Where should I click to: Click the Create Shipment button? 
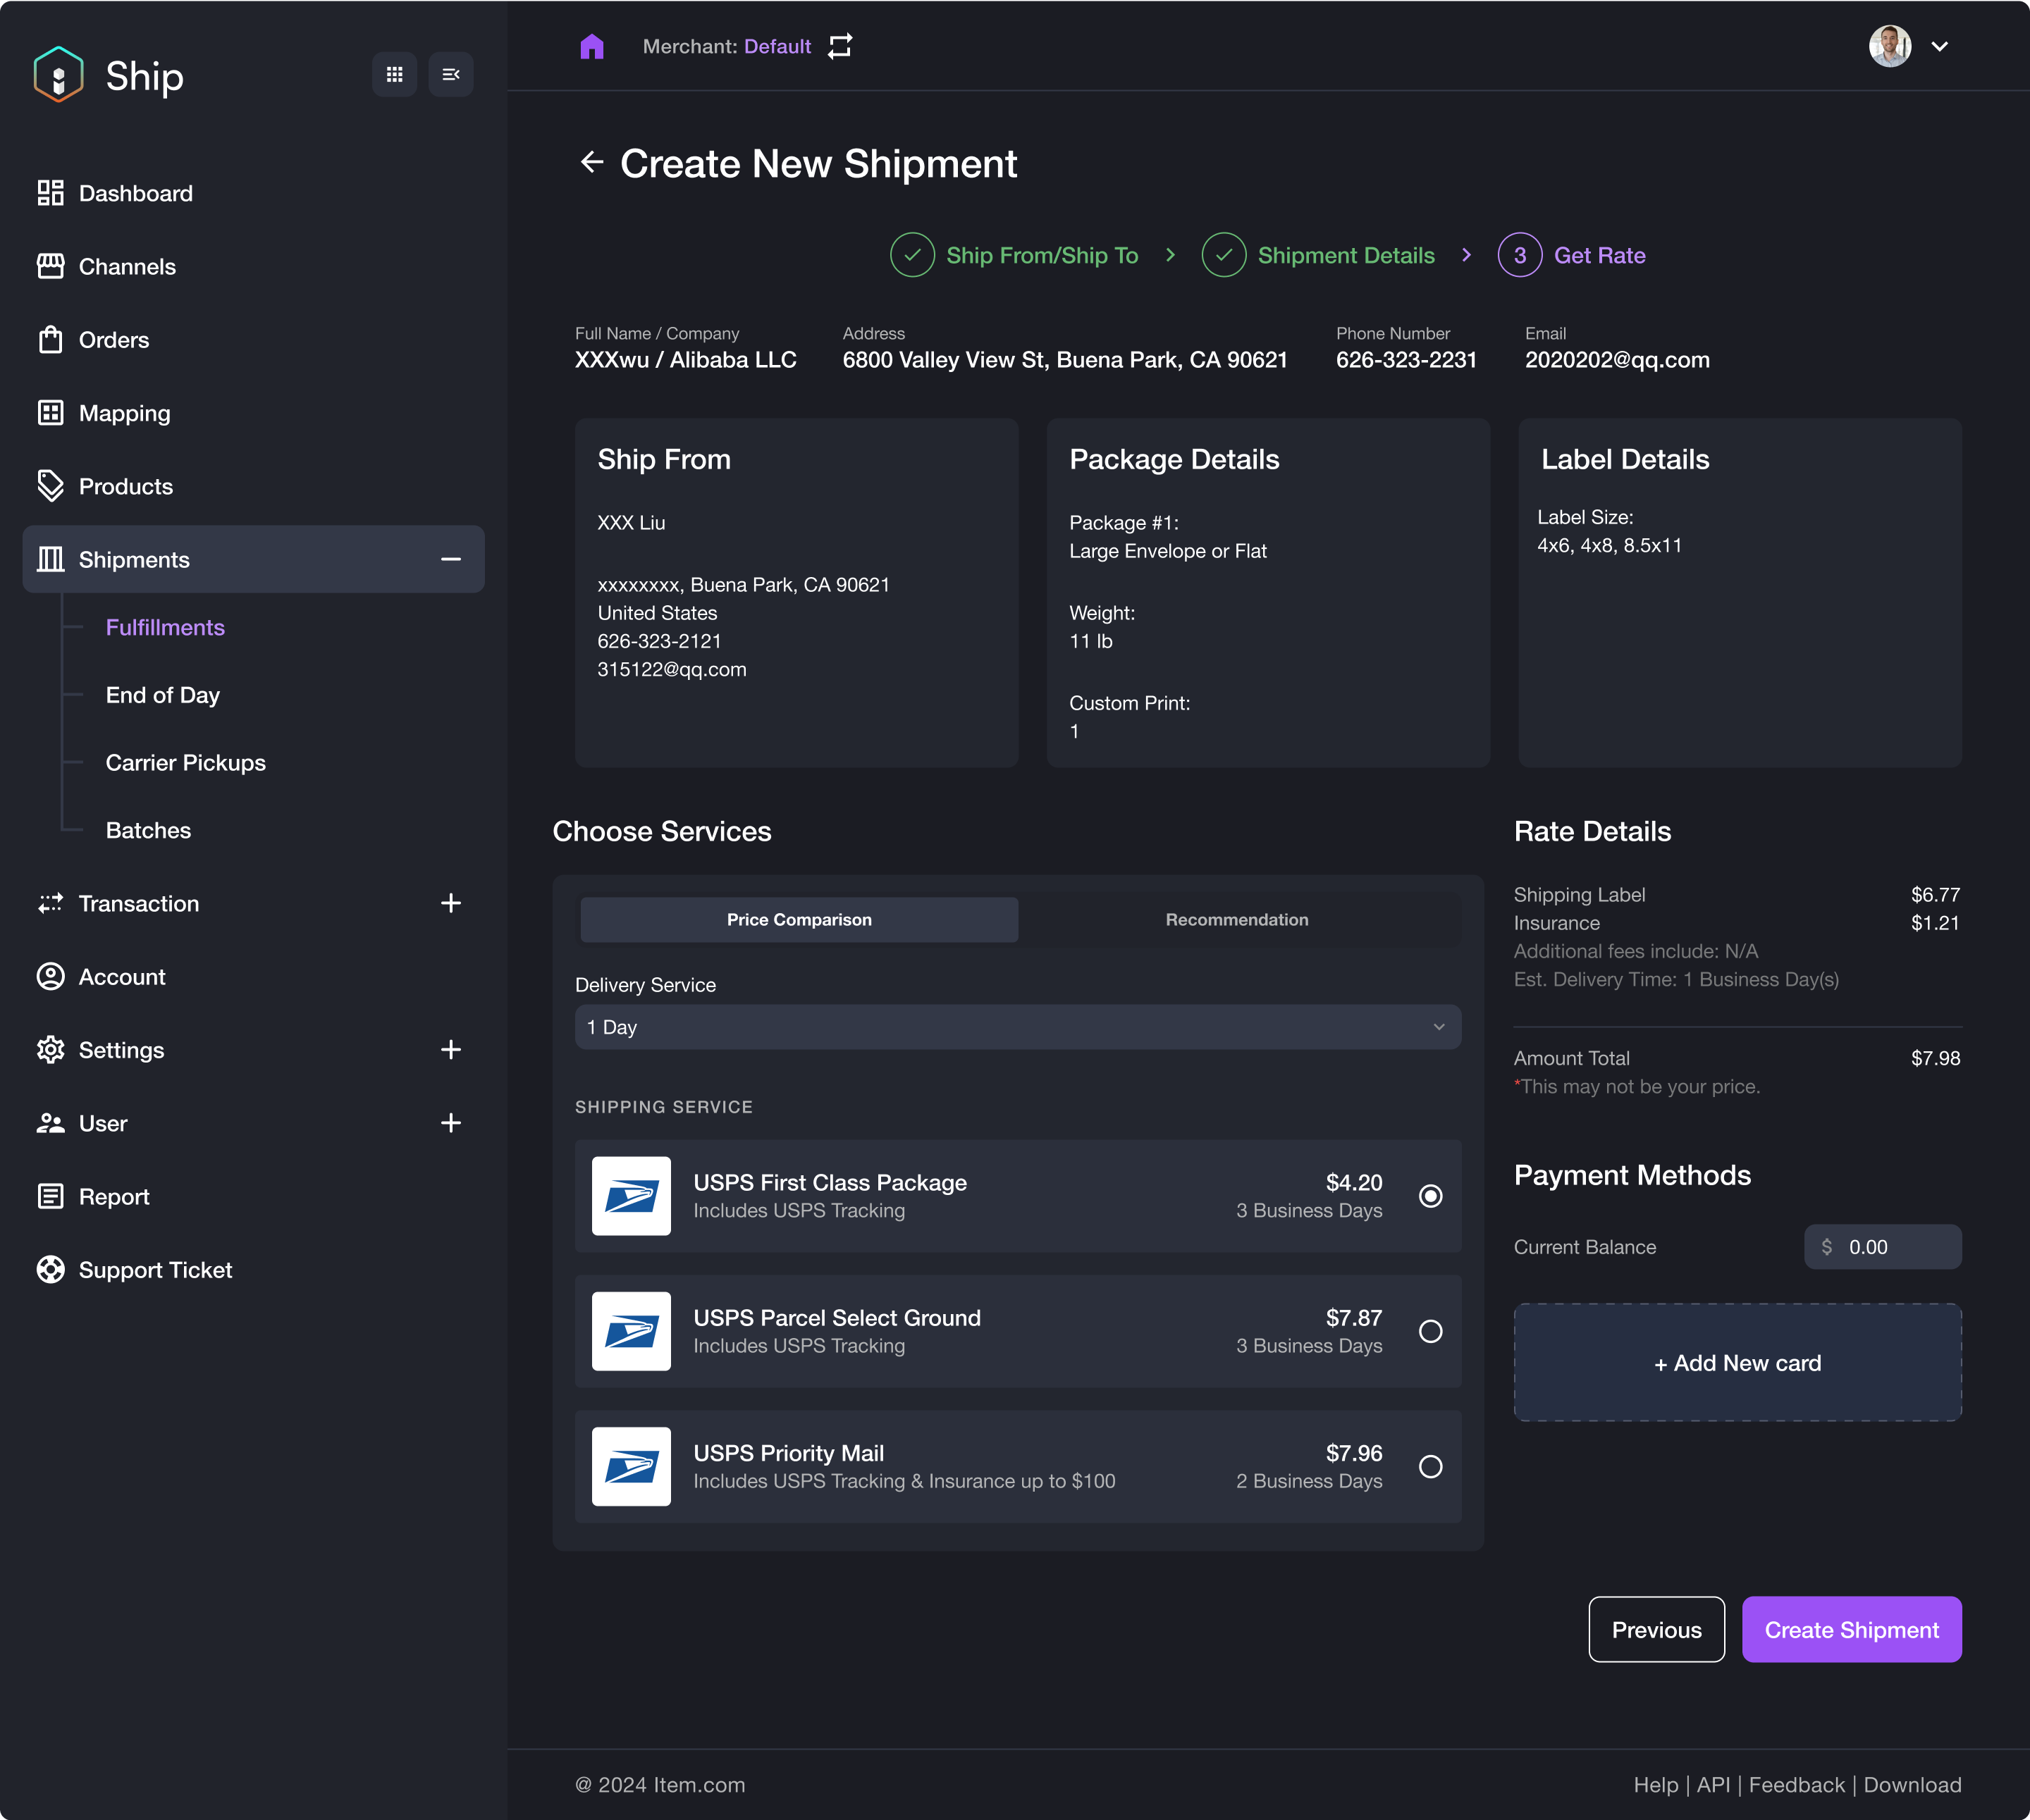click(x=1851, y=1629)
